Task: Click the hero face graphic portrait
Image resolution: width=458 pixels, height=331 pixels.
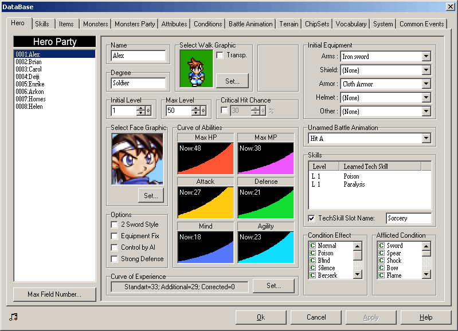Action: click(137, 159)
